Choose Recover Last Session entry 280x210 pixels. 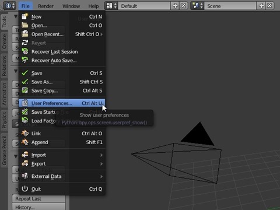click(x=62, y=51)
